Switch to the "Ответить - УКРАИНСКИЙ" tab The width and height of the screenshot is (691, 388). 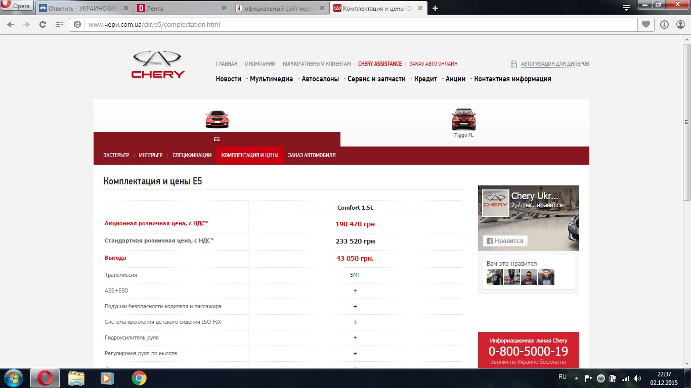click(84, 8)
